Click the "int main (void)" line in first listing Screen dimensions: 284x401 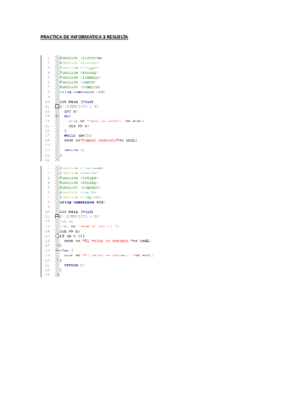pyautogui.click(x=76, y=101)
